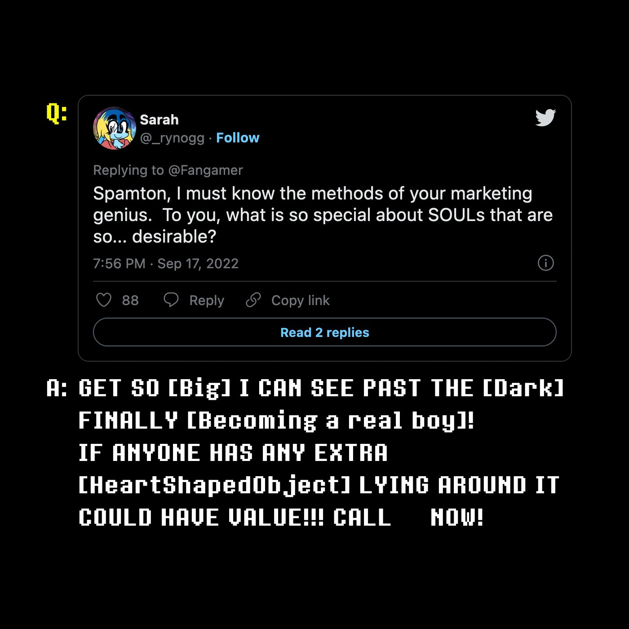The width and height of the screenshot is (629, 629).
Task: Open the 7:56 PM Sep 17, 2022 timestamp
Action: pyautogui.click(x=165, y=263)
